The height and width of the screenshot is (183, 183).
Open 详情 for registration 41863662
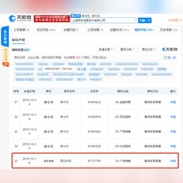point(173,132)
